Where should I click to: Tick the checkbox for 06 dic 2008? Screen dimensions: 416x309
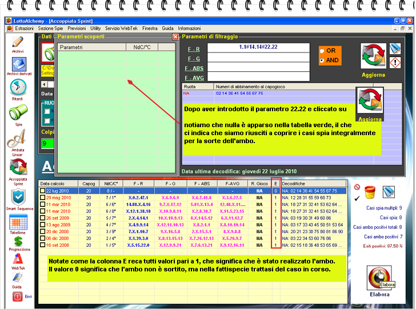click(x=42, y=238)
